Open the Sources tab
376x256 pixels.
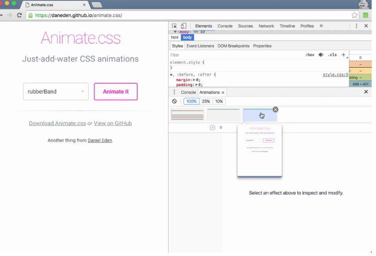point(245,26)
